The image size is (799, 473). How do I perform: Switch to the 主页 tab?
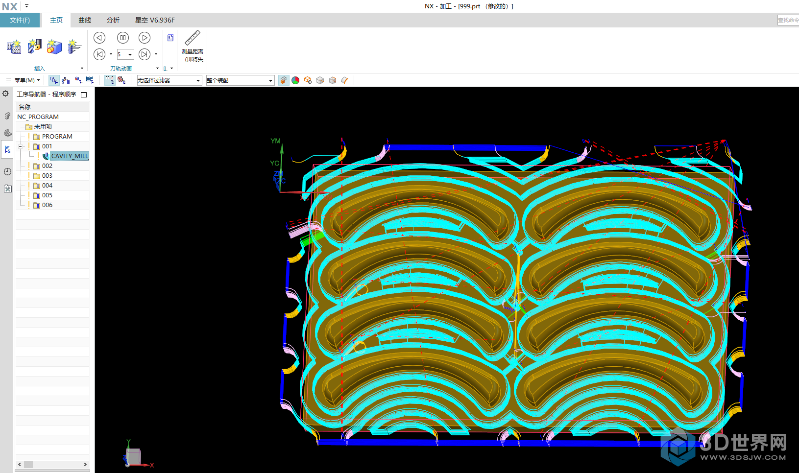pyautogui.click(x=56, y=20)
